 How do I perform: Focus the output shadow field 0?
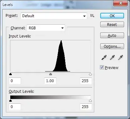coord(15,107)
